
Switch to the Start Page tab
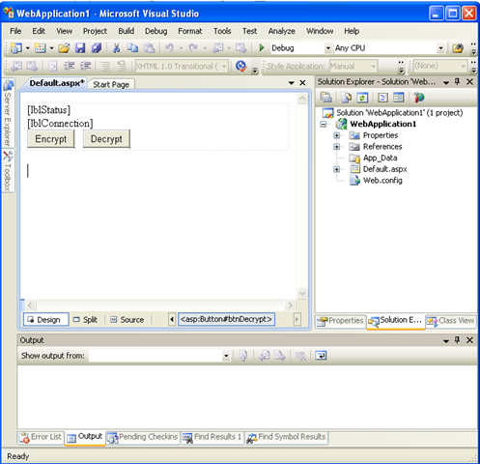pos(111,84)
